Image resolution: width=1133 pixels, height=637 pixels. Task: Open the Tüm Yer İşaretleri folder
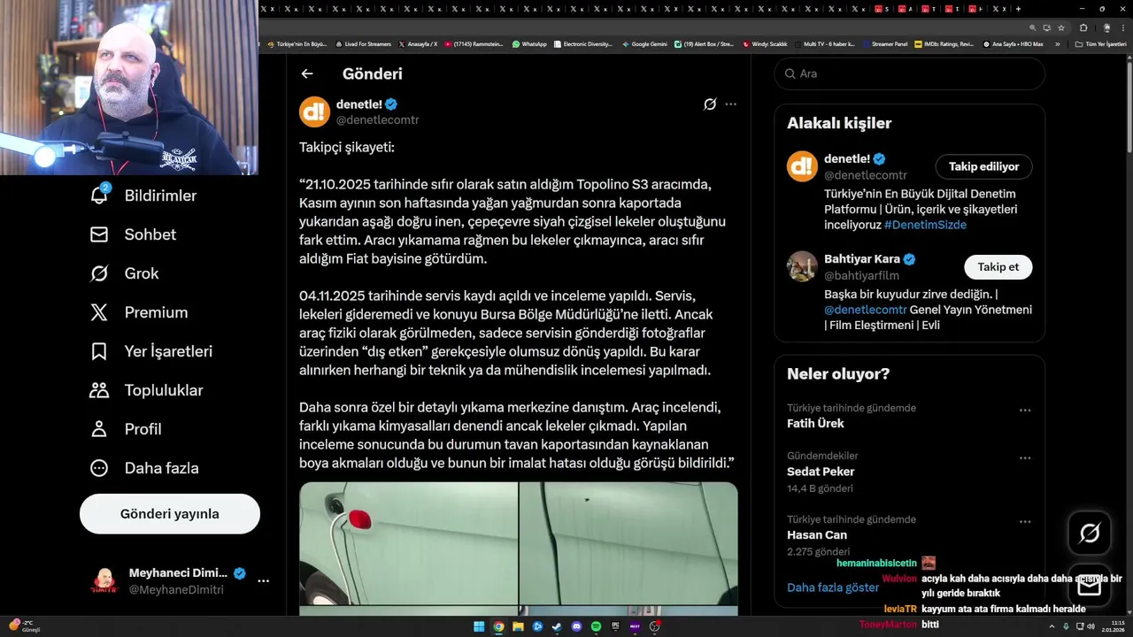click(x=1100, y=43)
